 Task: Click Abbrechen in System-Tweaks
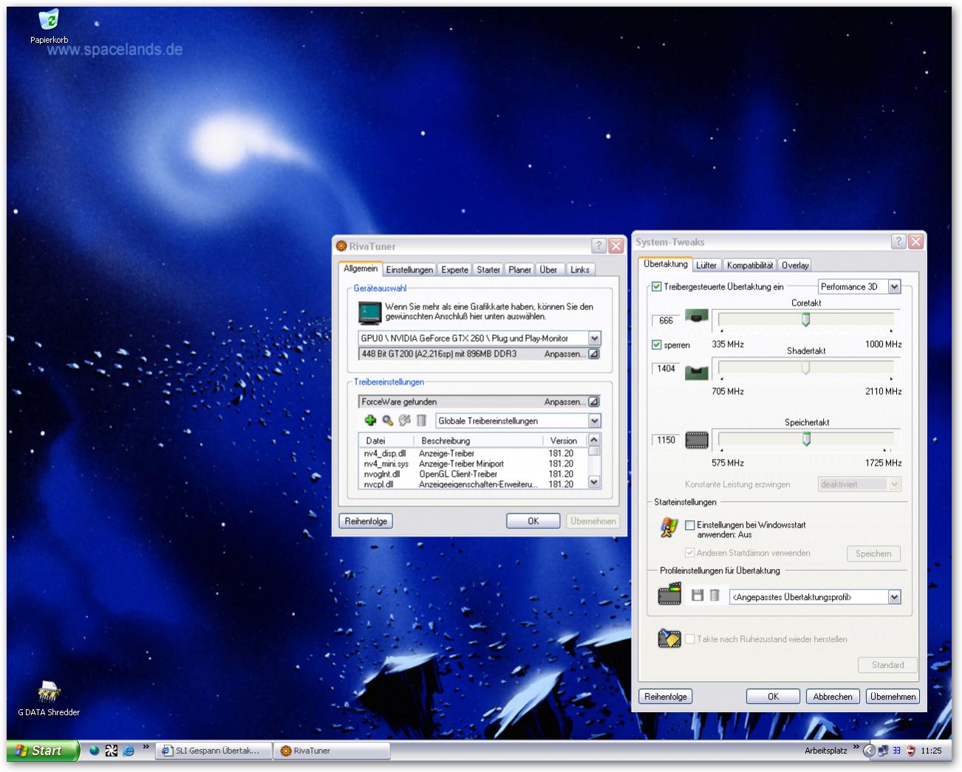click(x=833, y=697)
